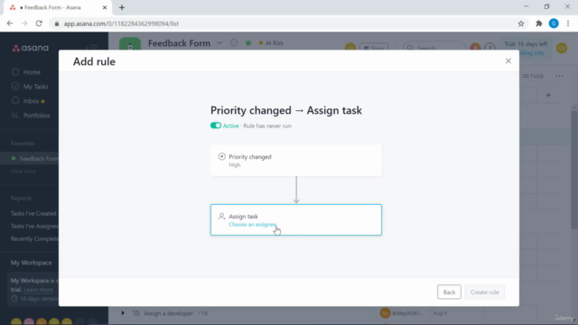The width and height of the screenshot is (578, 325).
Task: Open Tasks I've Created report
Action: (x=33, y=213)
